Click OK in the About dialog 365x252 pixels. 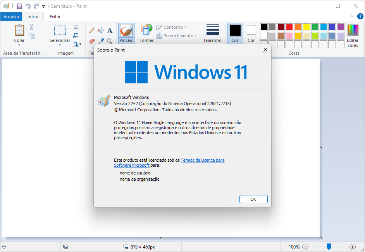253,199
